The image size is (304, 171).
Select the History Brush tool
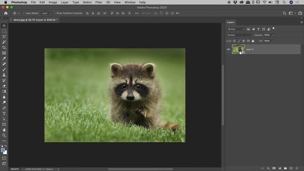pyautogui.click(x=4, y=80)
